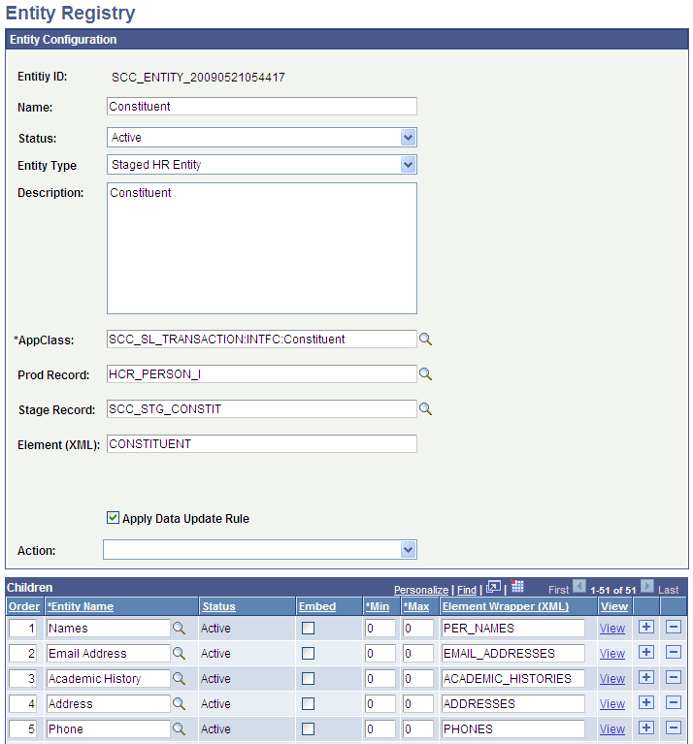Add a row after ADDRESSES
The height and width of the screenshot is (744, 693).
[x=646, y=702]
